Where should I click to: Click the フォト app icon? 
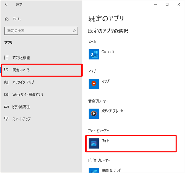[x=94, y=143]
